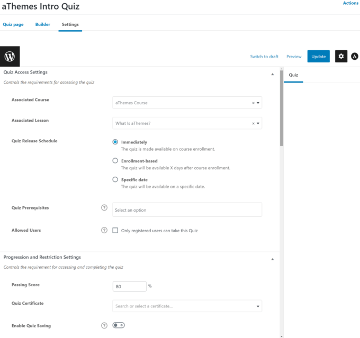Open Enable Quiz Saving help icon
This screenshot has width=360, height=338.
tap(104, 325)
